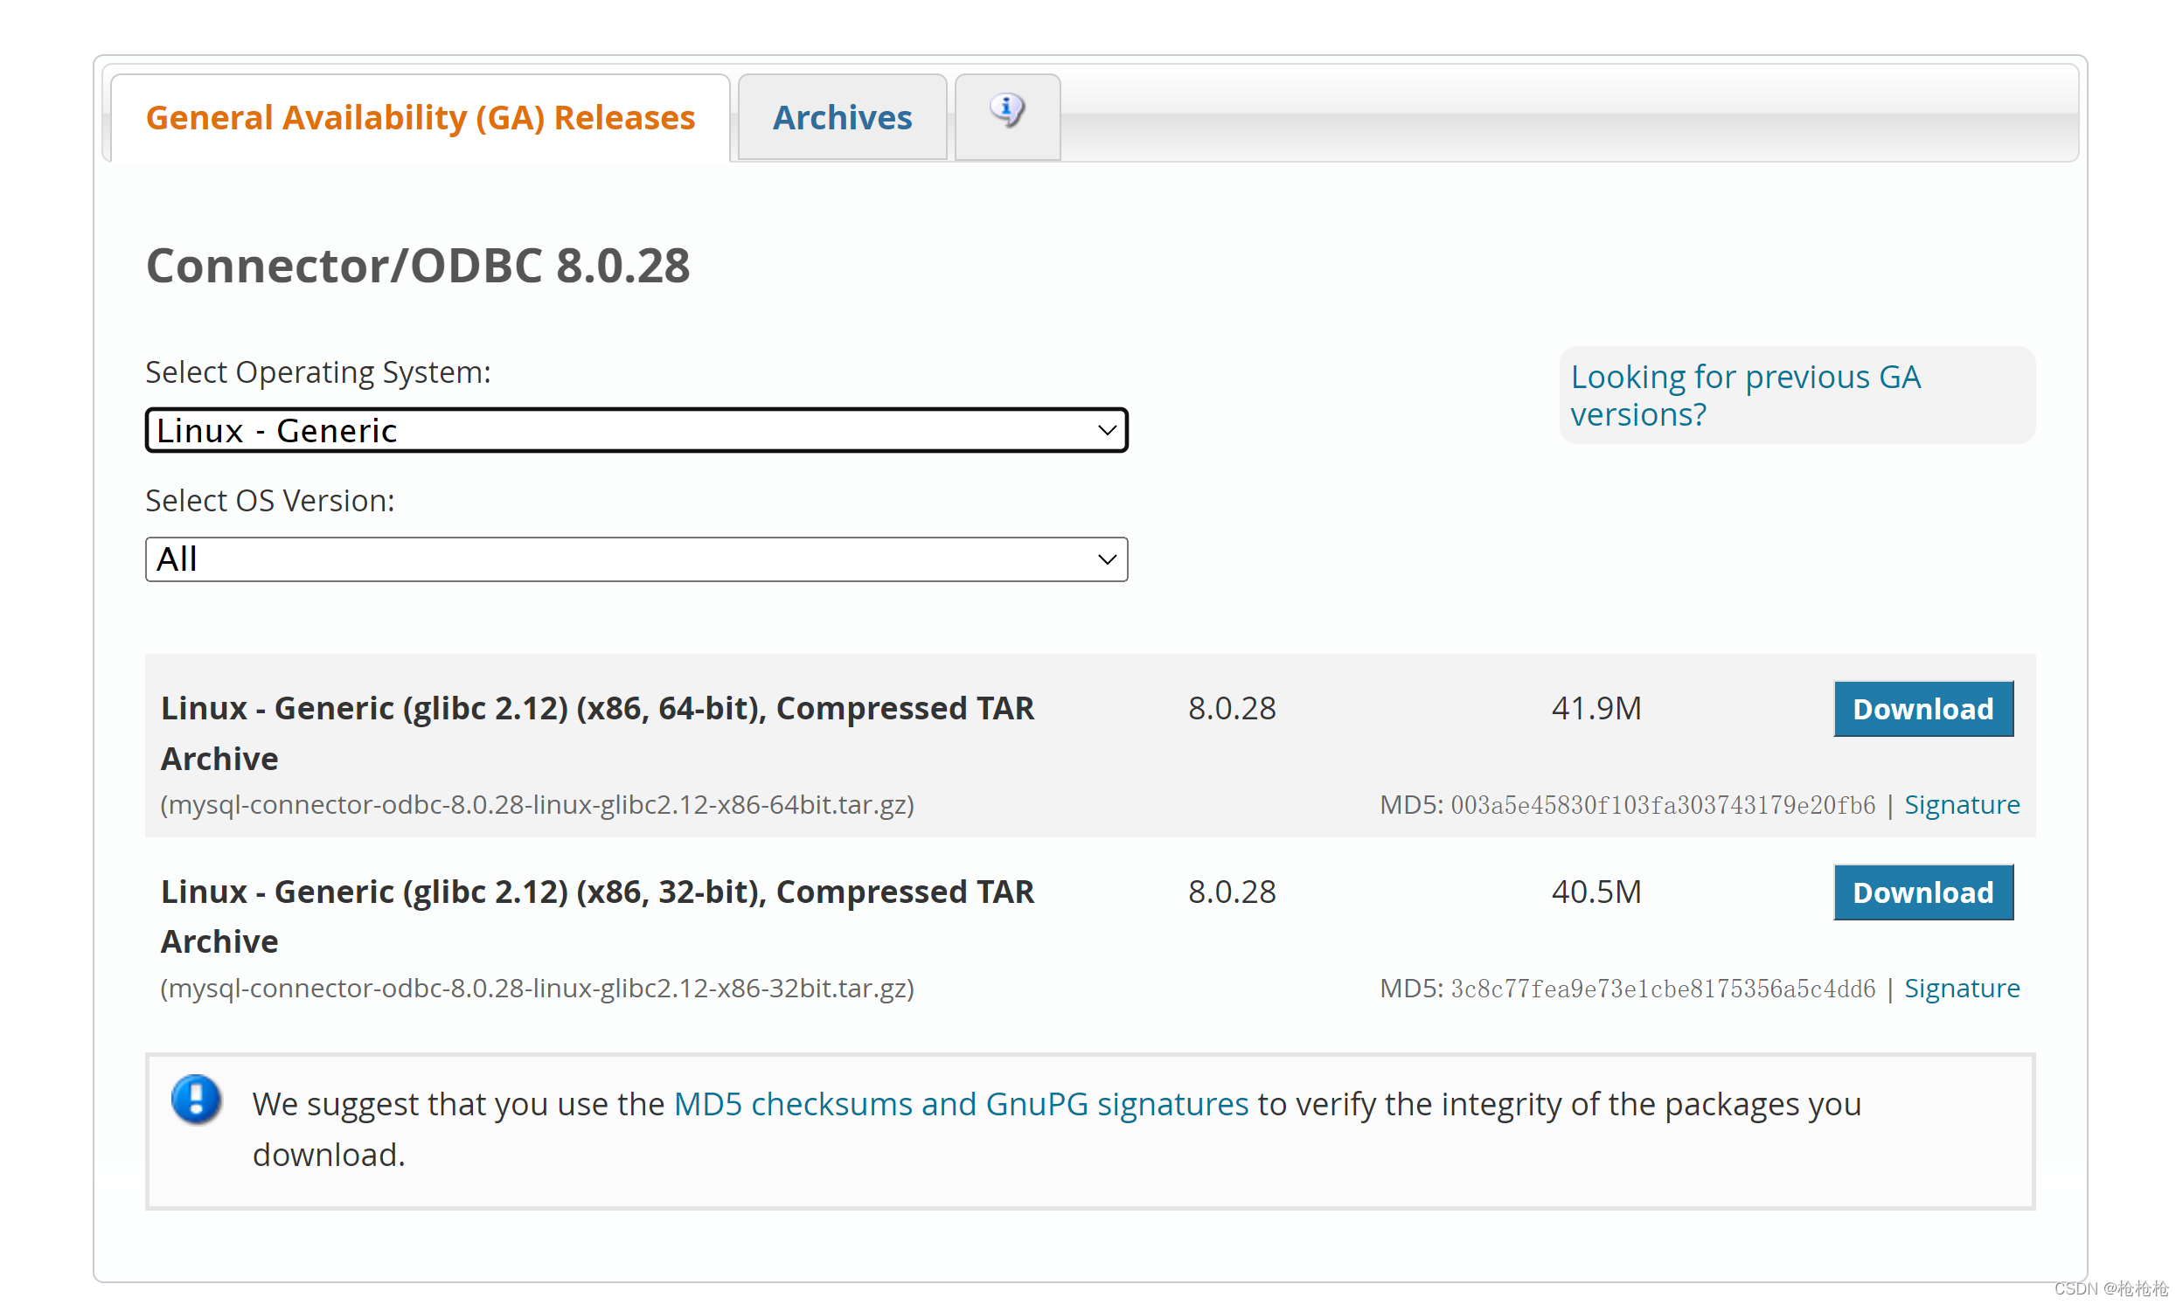2183x1305 pixels.
Task: Click the info speech-bubble tab icon
Action: click(x=1007, y=112)
